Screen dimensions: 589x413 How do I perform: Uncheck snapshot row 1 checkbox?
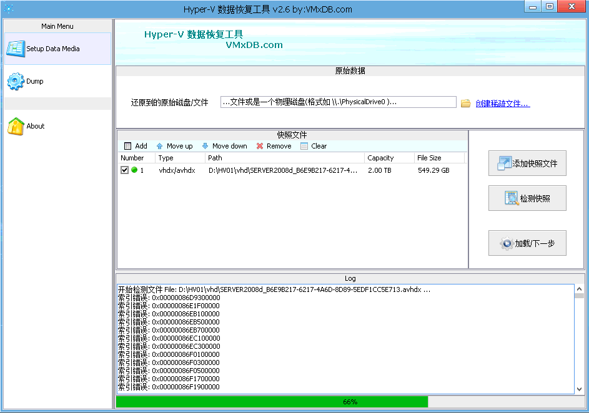tap(125, 170)
